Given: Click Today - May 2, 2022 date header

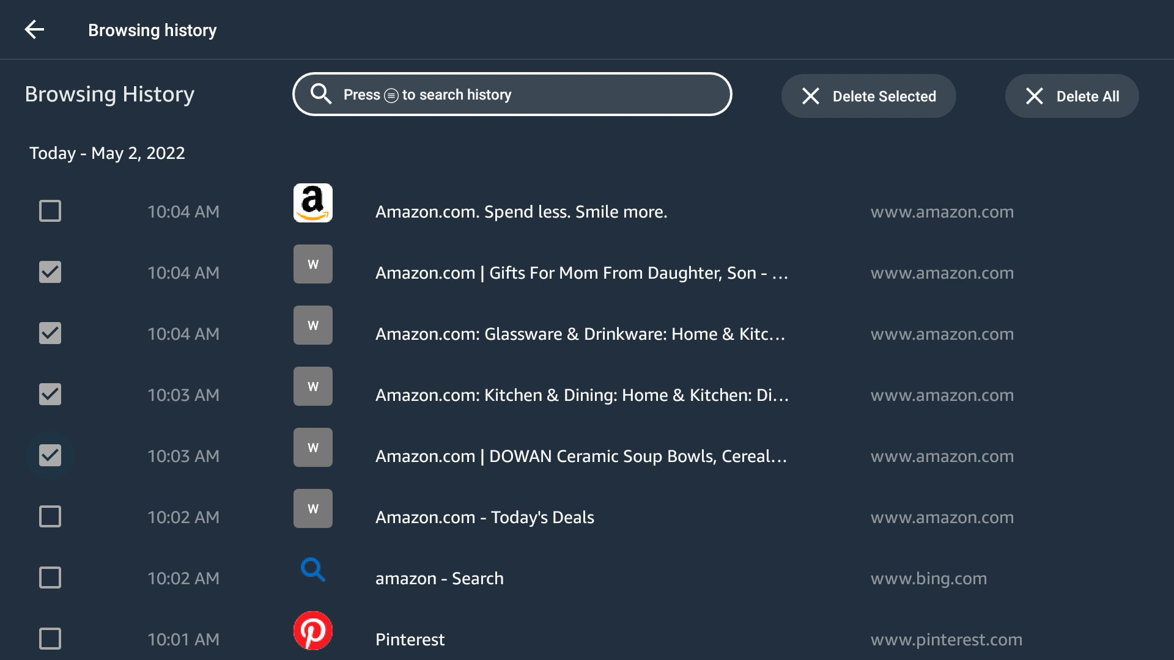Looking at the screenshot, I should click(x=107, y=153).
